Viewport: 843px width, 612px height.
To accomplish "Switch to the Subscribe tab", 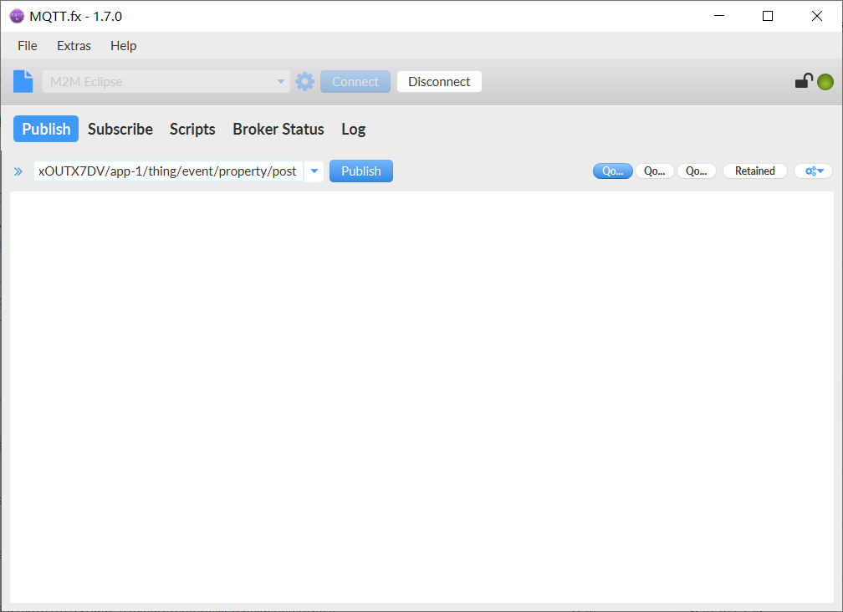I will 120,129.
